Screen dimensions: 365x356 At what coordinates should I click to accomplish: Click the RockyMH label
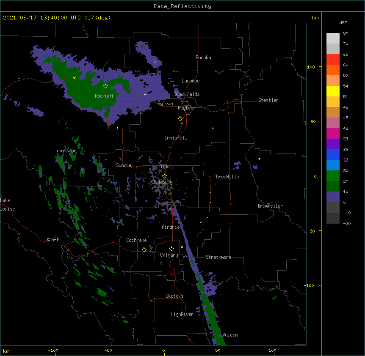pyautogui.click(x=104, y=96)
